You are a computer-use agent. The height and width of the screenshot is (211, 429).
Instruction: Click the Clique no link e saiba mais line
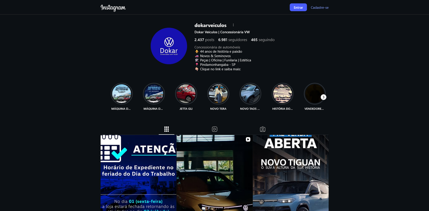218,69
